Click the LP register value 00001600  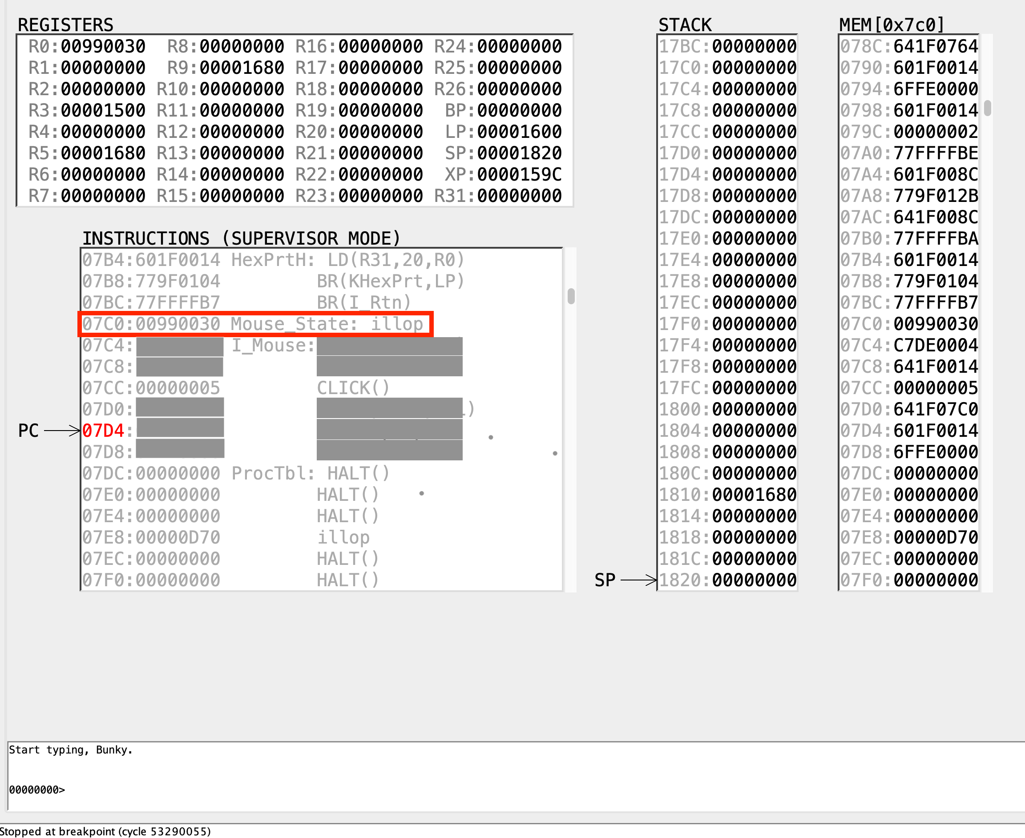tap(519, 132)
